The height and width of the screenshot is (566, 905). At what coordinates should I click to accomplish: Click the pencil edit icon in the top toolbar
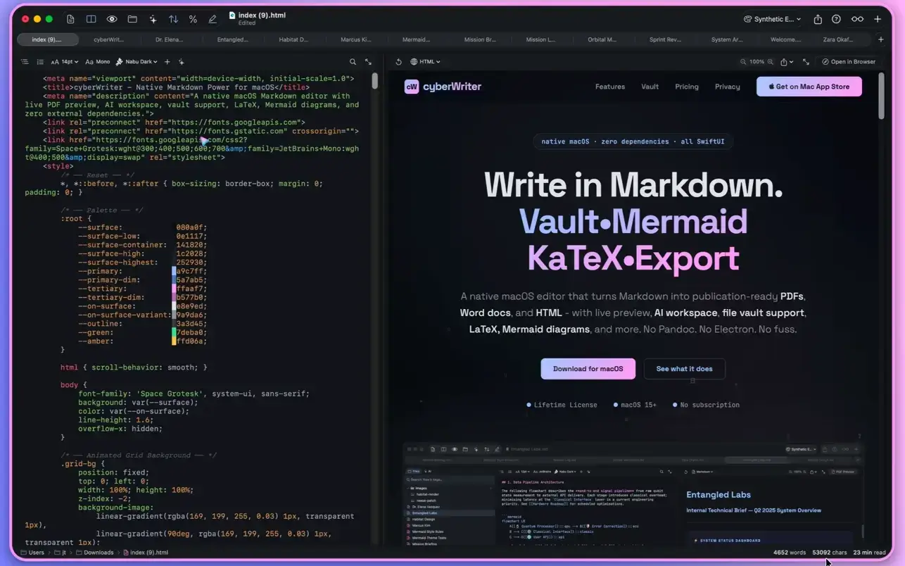pyautogui.click(x=213, y=19)
